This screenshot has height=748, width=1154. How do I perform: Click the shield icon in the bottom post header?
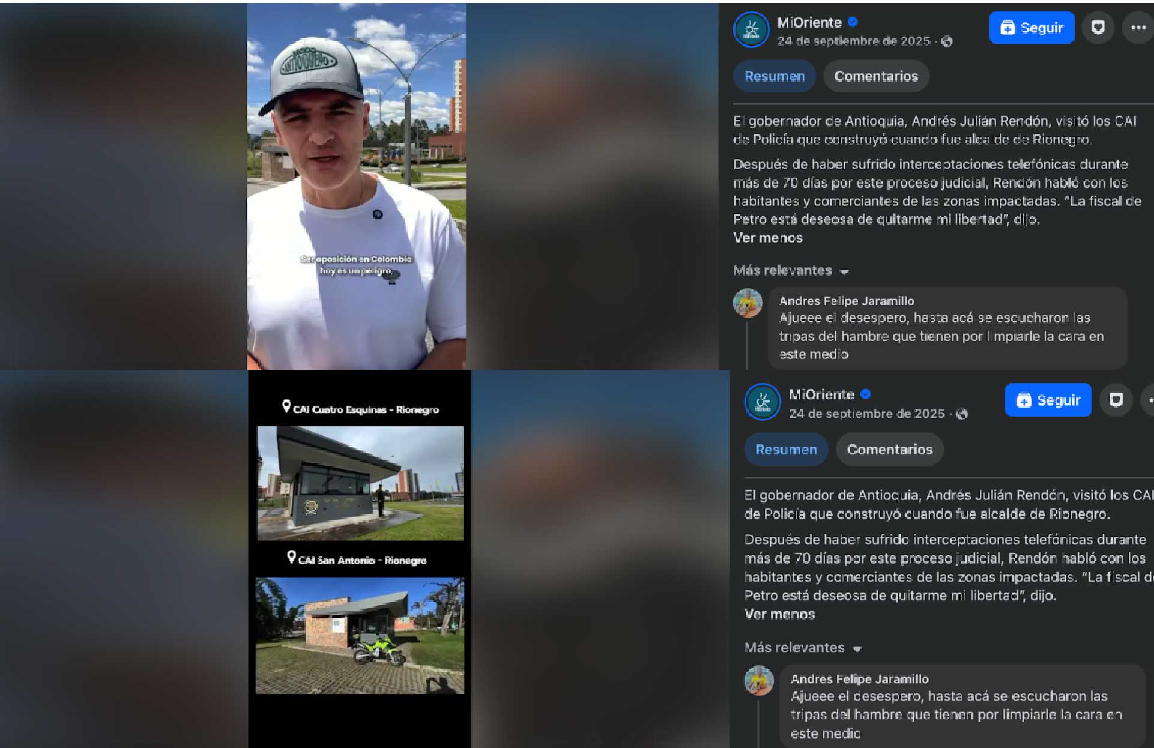pyautogui.click(x=1116, y=400)
